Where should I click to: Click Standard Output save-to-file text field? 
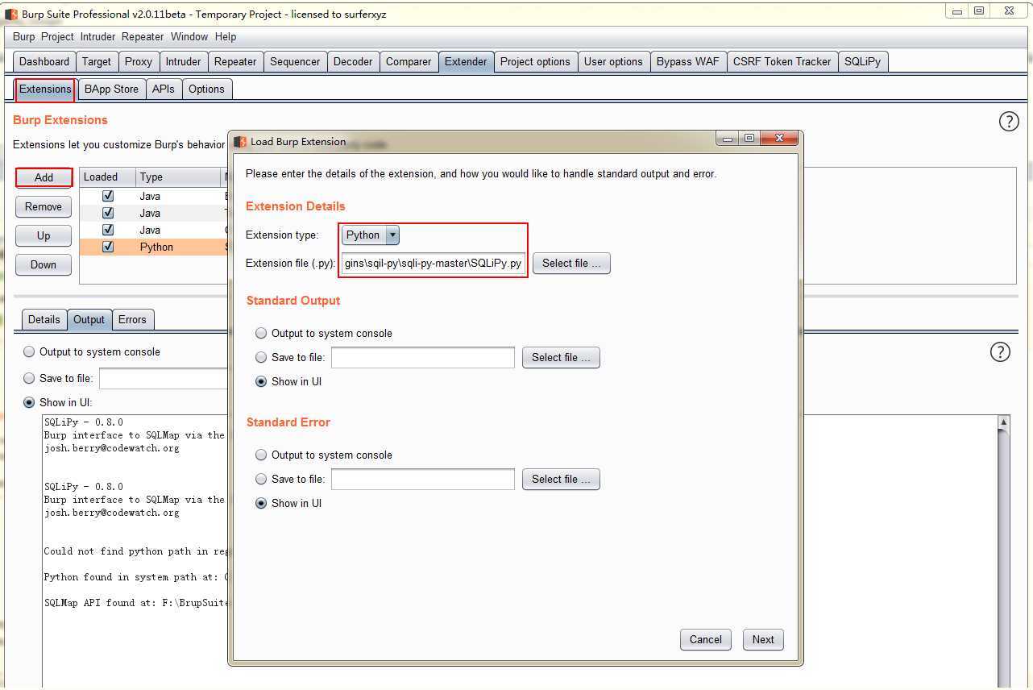pos(423,357)
